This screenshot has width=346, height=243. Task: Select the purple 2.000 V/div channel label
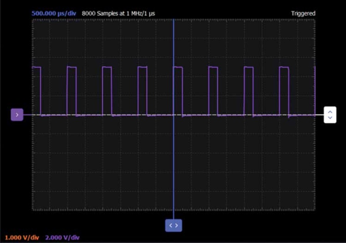coord(62,238)
